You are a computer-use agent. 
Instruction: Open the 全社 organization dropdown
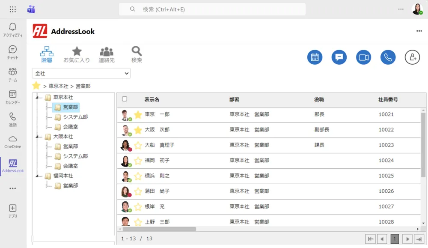(x=81, y=73)
